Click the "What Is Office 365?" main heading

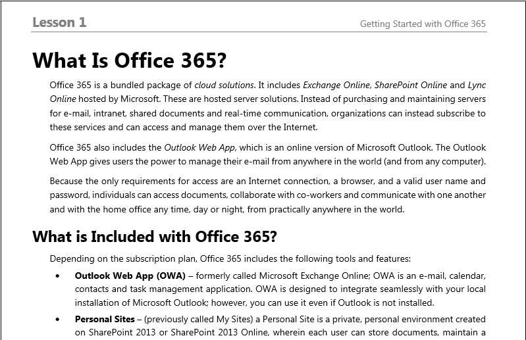click(129, 61)
